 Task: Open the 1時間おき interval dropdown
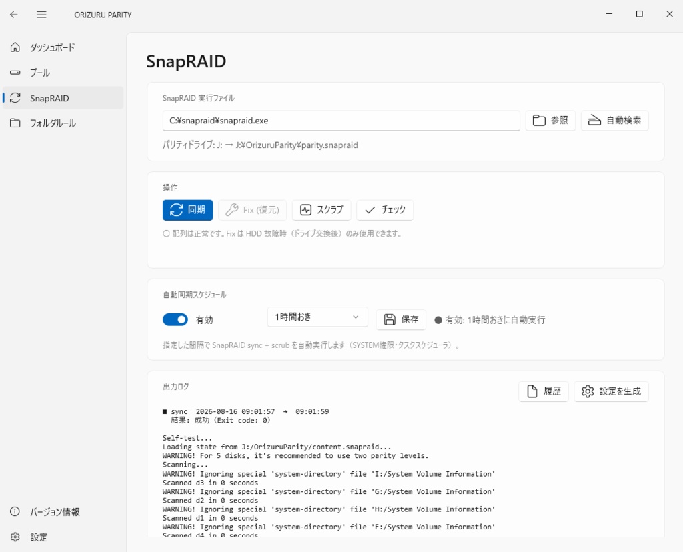[317, 317]
